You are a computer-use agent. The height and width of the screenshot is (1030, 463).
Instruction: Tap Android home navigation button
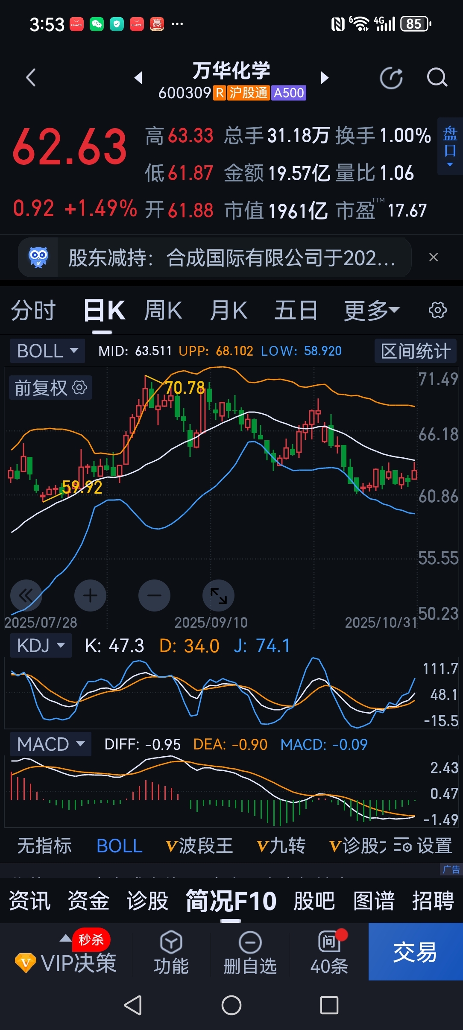pyautogui.click(x=231, y=1005)
